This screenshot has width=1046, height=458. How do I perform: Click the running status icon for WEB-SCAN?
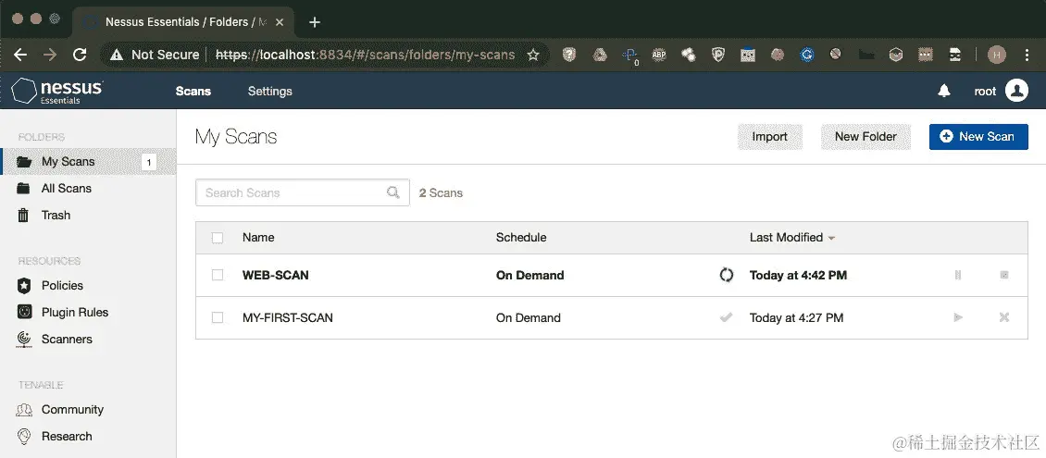pos(727,275)
